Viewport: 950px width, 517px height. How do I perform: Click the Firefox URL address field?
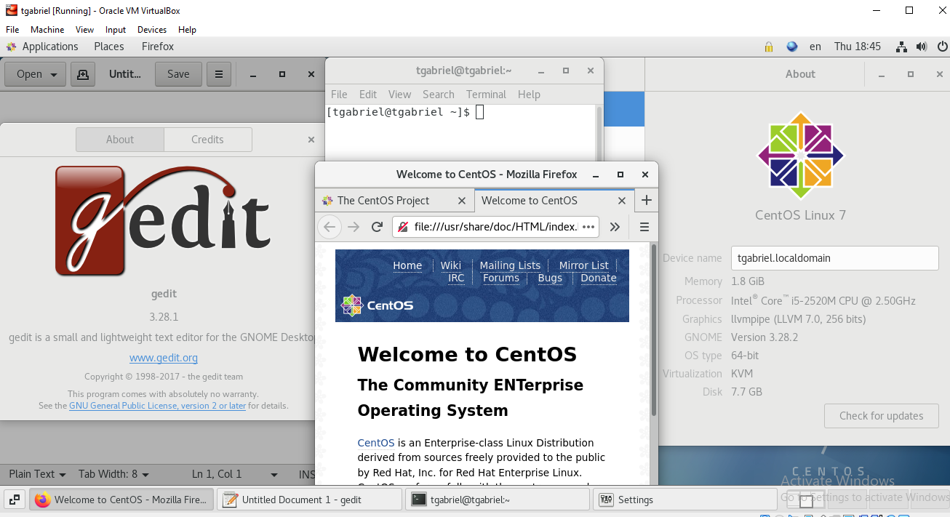pos(496,227)
